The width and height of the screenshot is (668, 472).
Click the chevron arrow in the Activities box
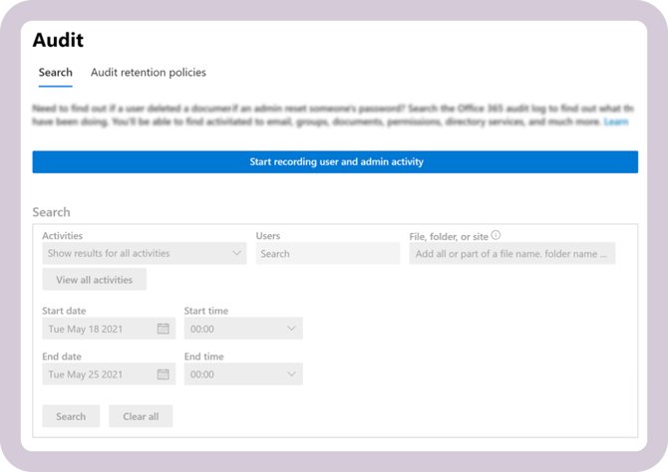[237, 254]
